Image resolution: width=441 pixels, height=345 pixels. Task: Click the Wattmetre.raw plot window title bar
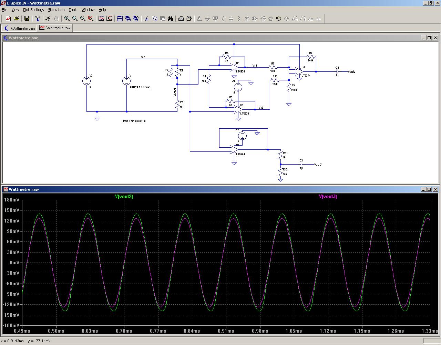(x=207, y=189)
